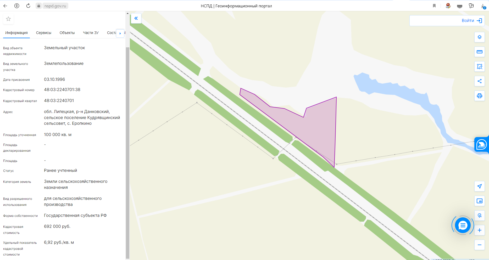Image resolution: width=489 pixels, height=260 pixels.
Task: Print the map
Action: point(479,96)
